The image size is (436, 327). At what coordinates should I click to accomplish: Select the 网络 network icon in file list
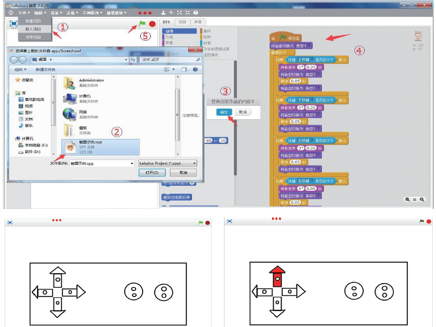click(70, 115)
